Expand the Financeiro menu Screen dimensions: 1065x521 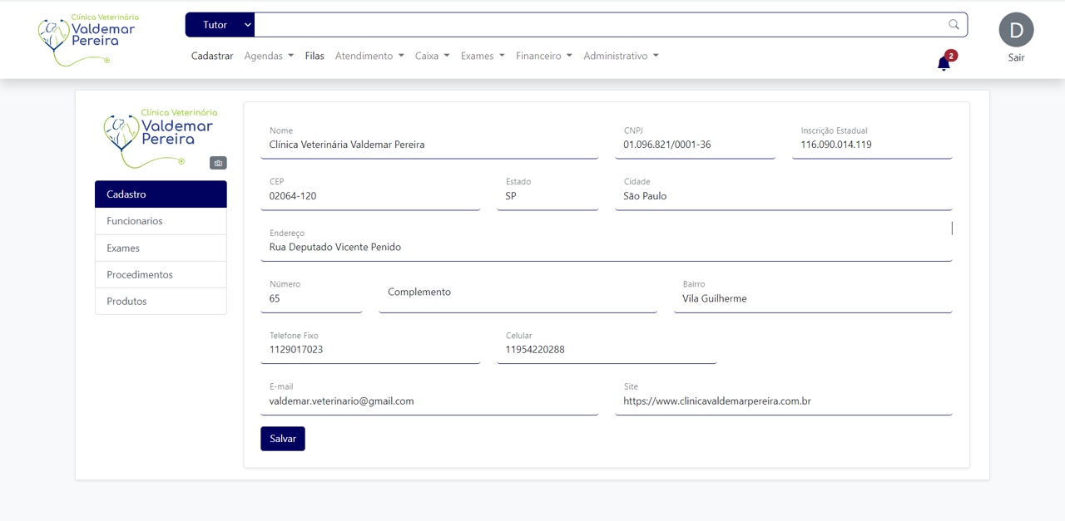544,56
